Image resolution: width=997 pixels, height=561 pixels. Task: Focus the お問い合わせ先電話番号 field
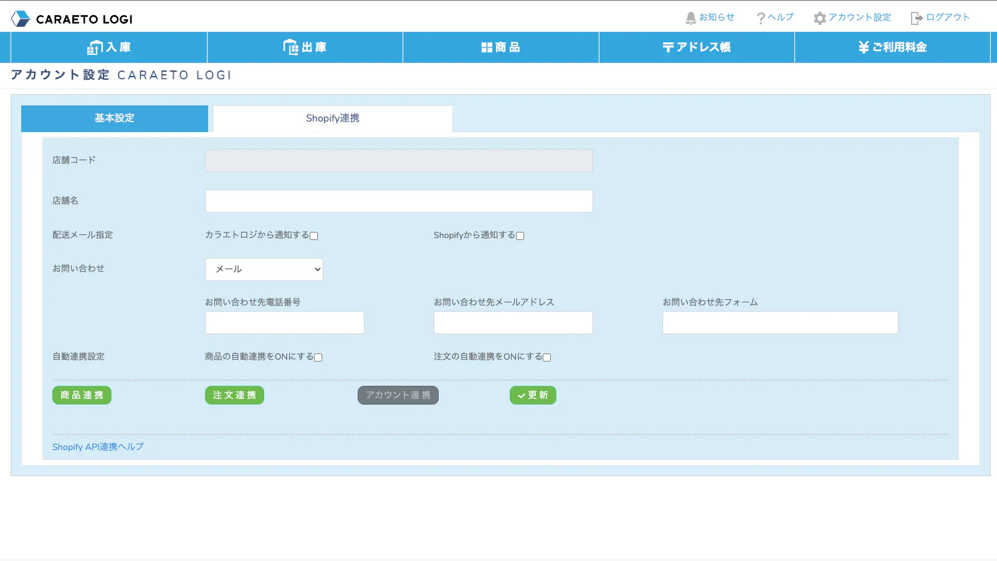click(285, 322)
